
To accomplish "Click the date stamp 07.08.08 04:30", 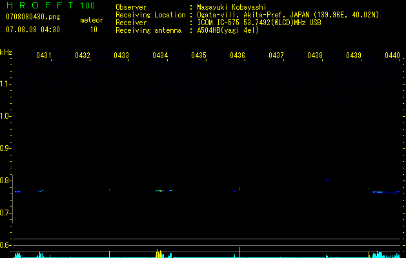I will [33, 30].
